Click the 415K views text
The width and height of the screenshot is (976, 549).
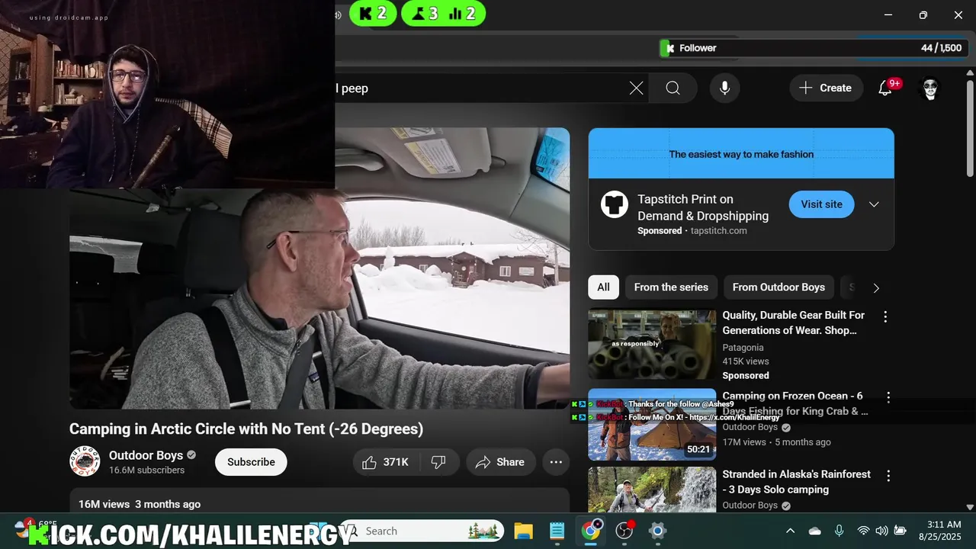746,361
